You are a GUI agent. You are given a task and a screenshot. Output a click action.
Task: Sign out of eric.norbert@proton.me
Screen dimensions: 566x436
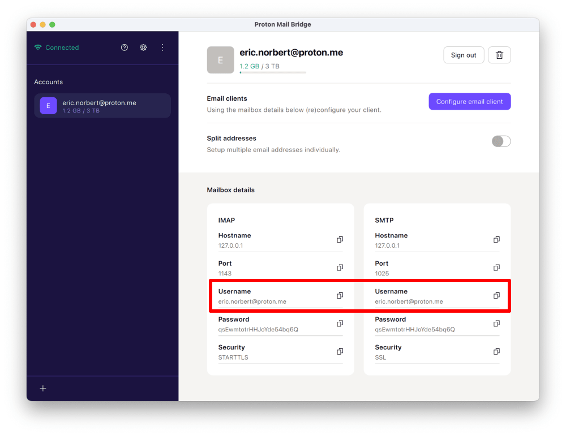point(464,55)
